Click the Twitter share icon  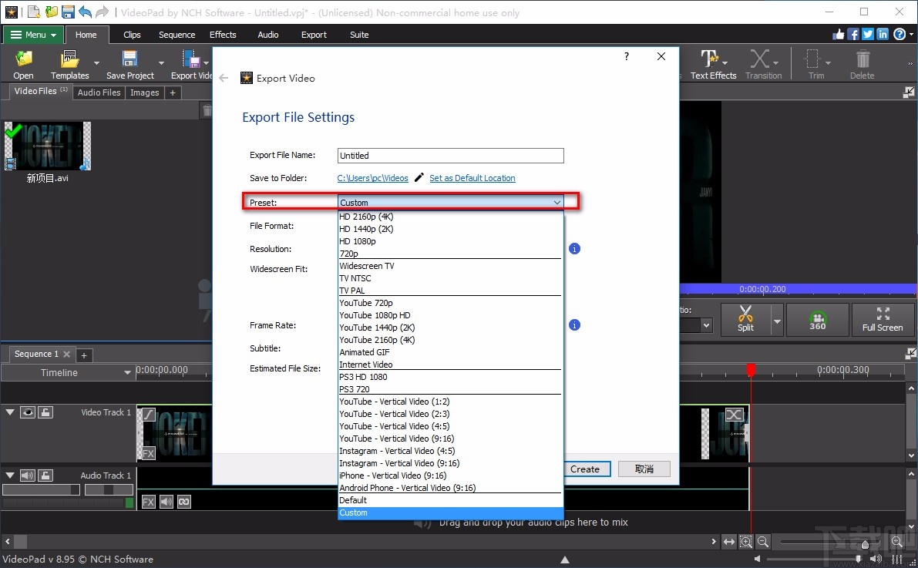868,35
